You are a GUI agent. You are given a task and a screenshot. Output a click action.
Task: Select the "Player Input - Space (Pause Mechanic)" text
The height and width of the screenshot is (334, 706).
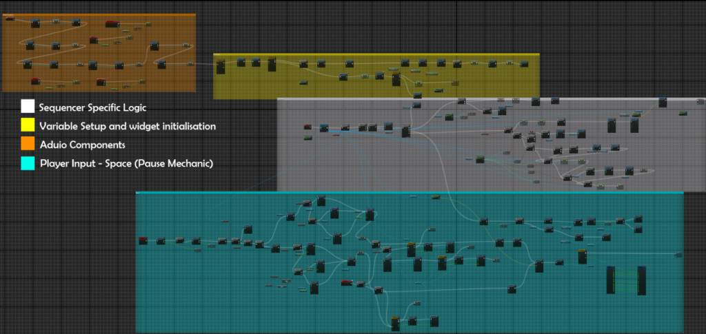(125, 163)
